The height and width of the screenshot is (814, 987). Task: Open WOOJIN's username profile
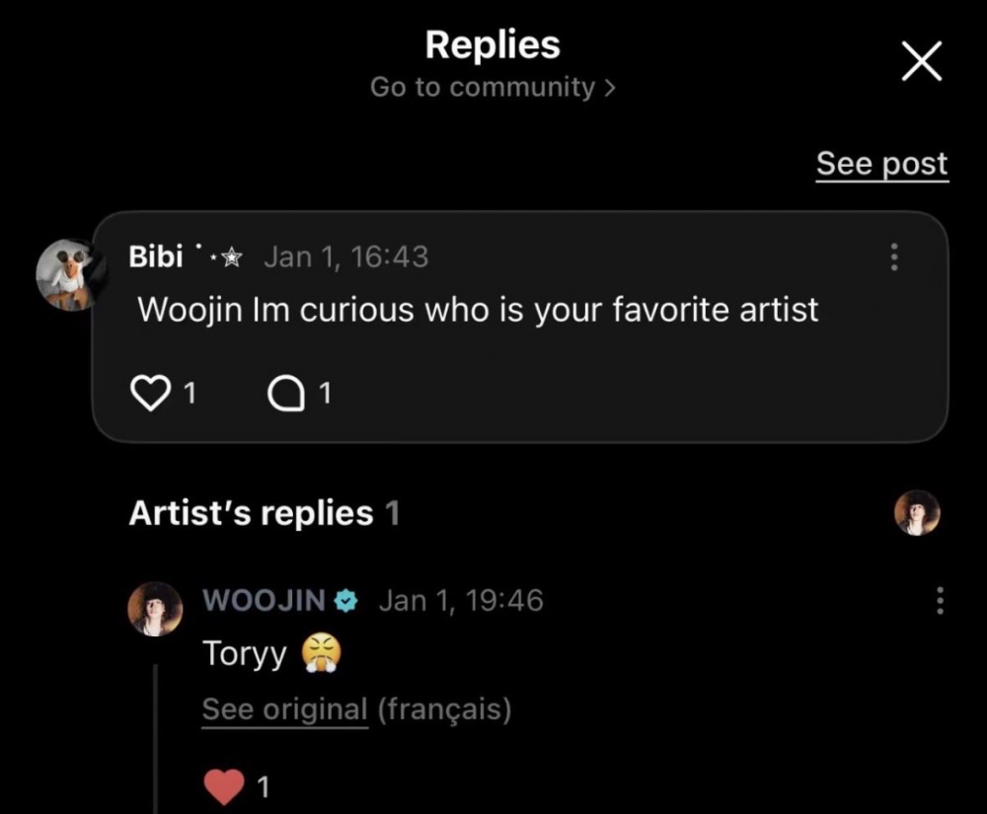pos(264,600)
